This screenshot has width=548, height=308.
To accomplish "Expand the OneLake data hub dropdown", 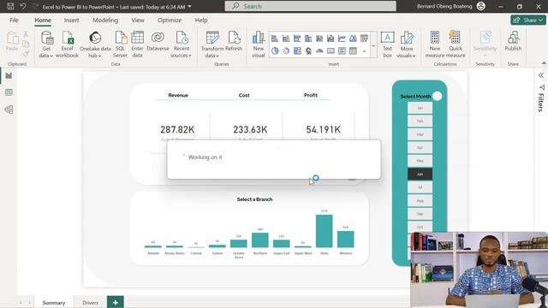I will [95, 52].
